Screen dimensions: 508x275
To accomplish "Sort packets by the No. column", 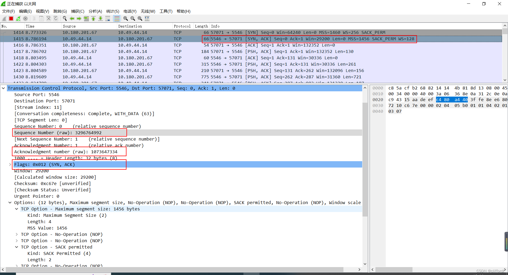I will tap(12, 26).
